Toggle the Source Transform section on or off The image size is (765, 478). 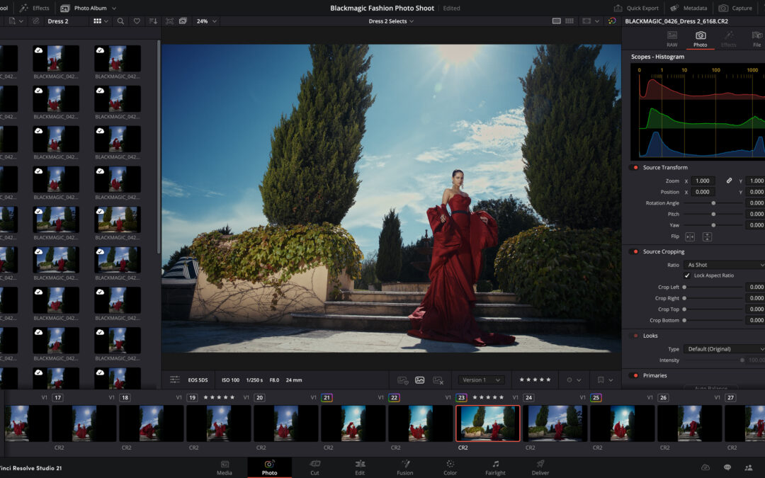point(634,167)
